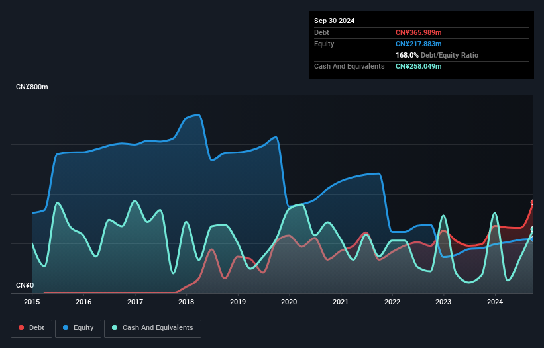Click the 2021 x-axis label
The height and width of the screenshot is (348, 544).
(341, 302)
